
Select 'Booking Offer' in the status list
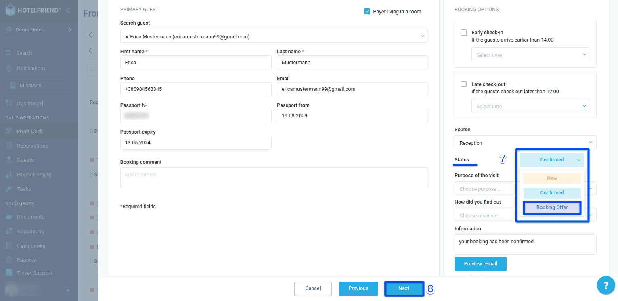pos(552,207)
